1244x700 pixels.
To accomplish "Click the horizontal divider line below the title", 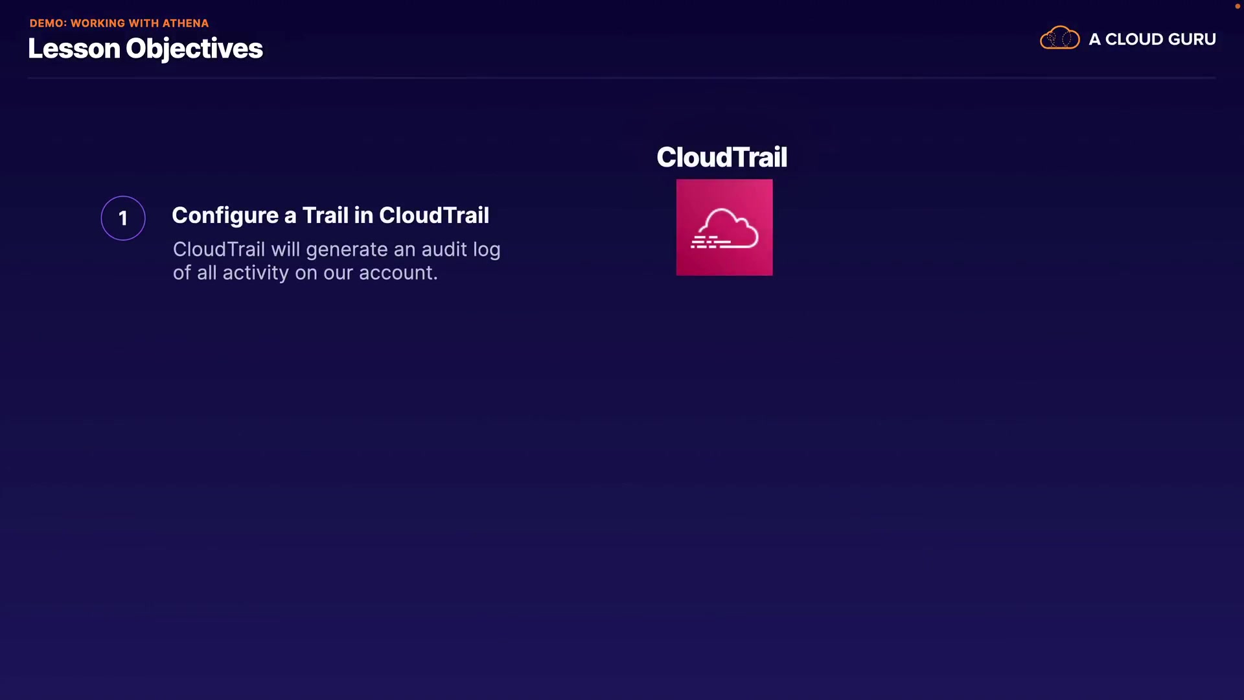I will (x=621, y=78).
